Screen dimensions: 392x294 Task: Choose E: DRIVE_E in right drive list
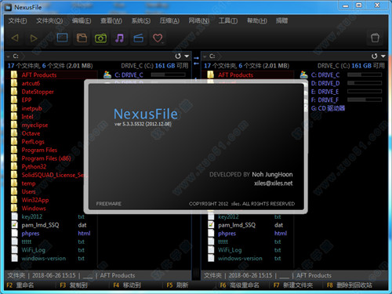325,92
